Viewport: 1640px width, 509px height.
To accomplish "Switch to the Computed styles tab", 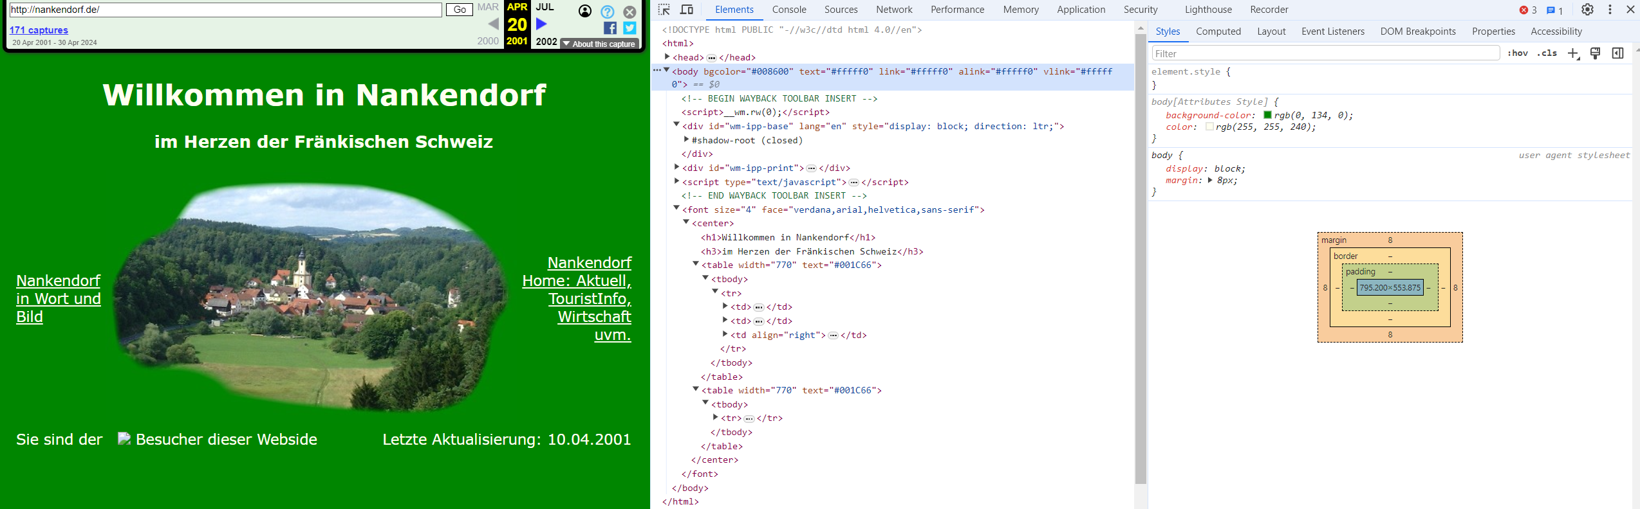I will coord(1218,31).
